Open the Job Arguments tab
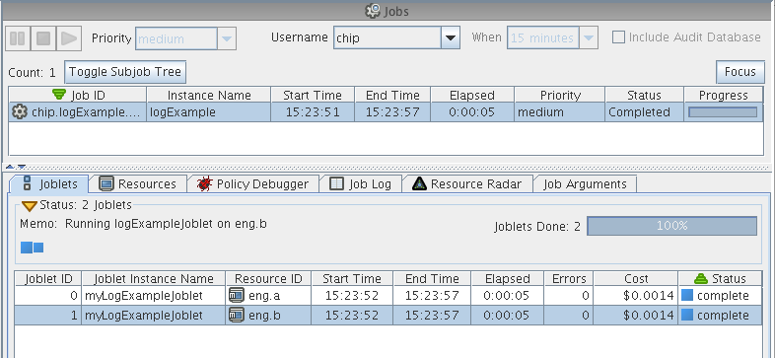775x358 pixels. 585,184
